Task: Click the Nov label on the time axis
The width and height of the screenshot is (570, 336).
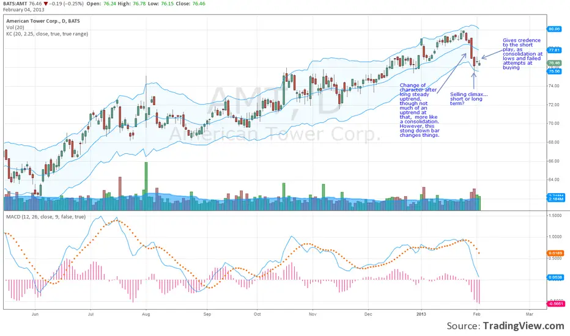Action: tap(313, 314)
